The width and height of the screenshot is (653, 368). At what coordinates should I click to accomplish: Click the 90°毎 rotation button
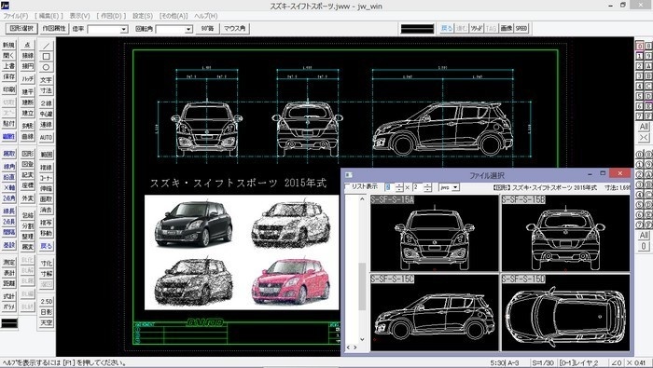pyautogui.click(x=207, y=28)
